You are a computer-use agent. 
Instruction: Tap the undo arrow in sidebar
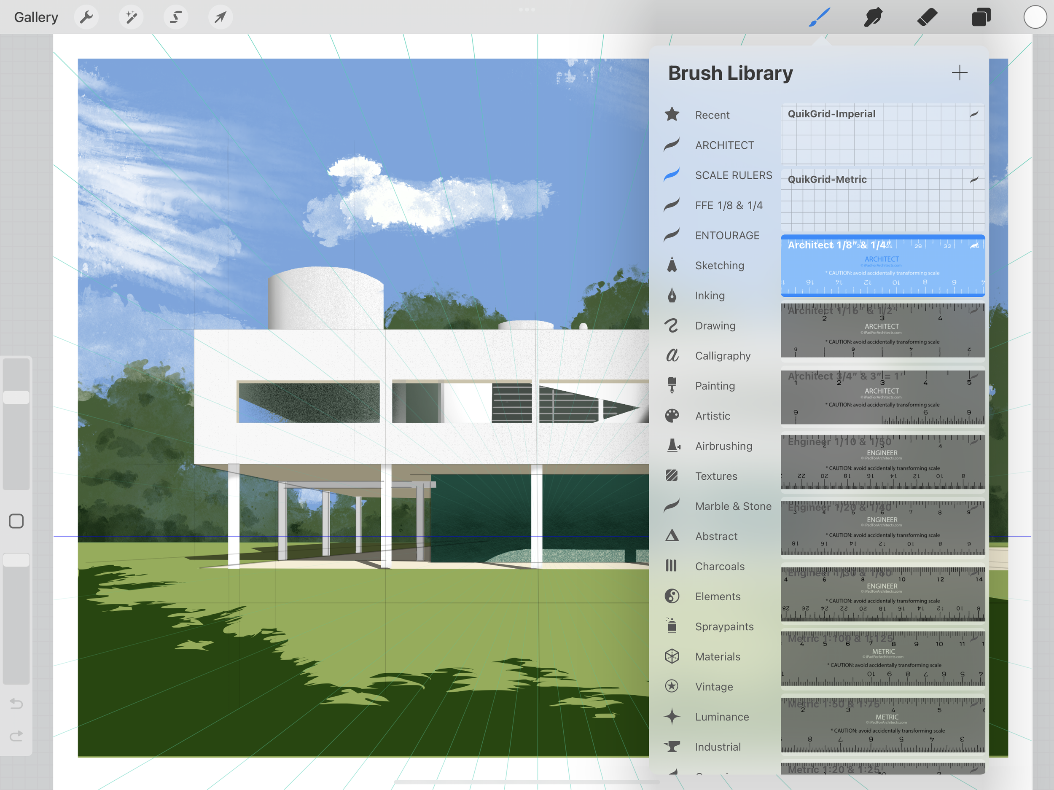tap(16, 703)
